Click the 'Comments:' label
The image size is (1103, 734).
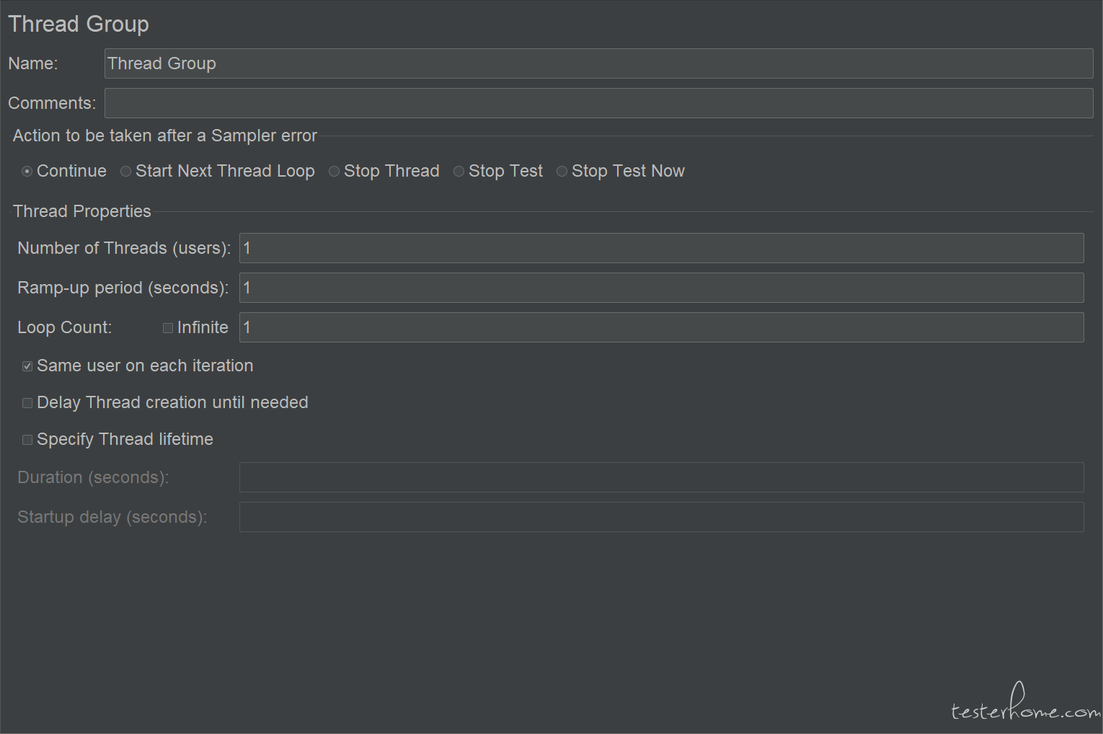pyautogui.click(x=52, y=103)
